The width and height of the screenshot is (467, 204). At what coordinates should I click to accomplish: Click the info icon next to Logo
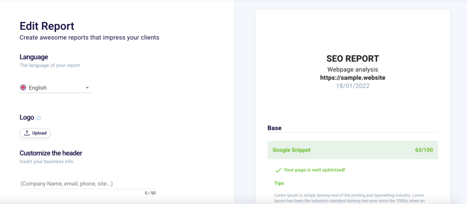click(x=39, y=118)
